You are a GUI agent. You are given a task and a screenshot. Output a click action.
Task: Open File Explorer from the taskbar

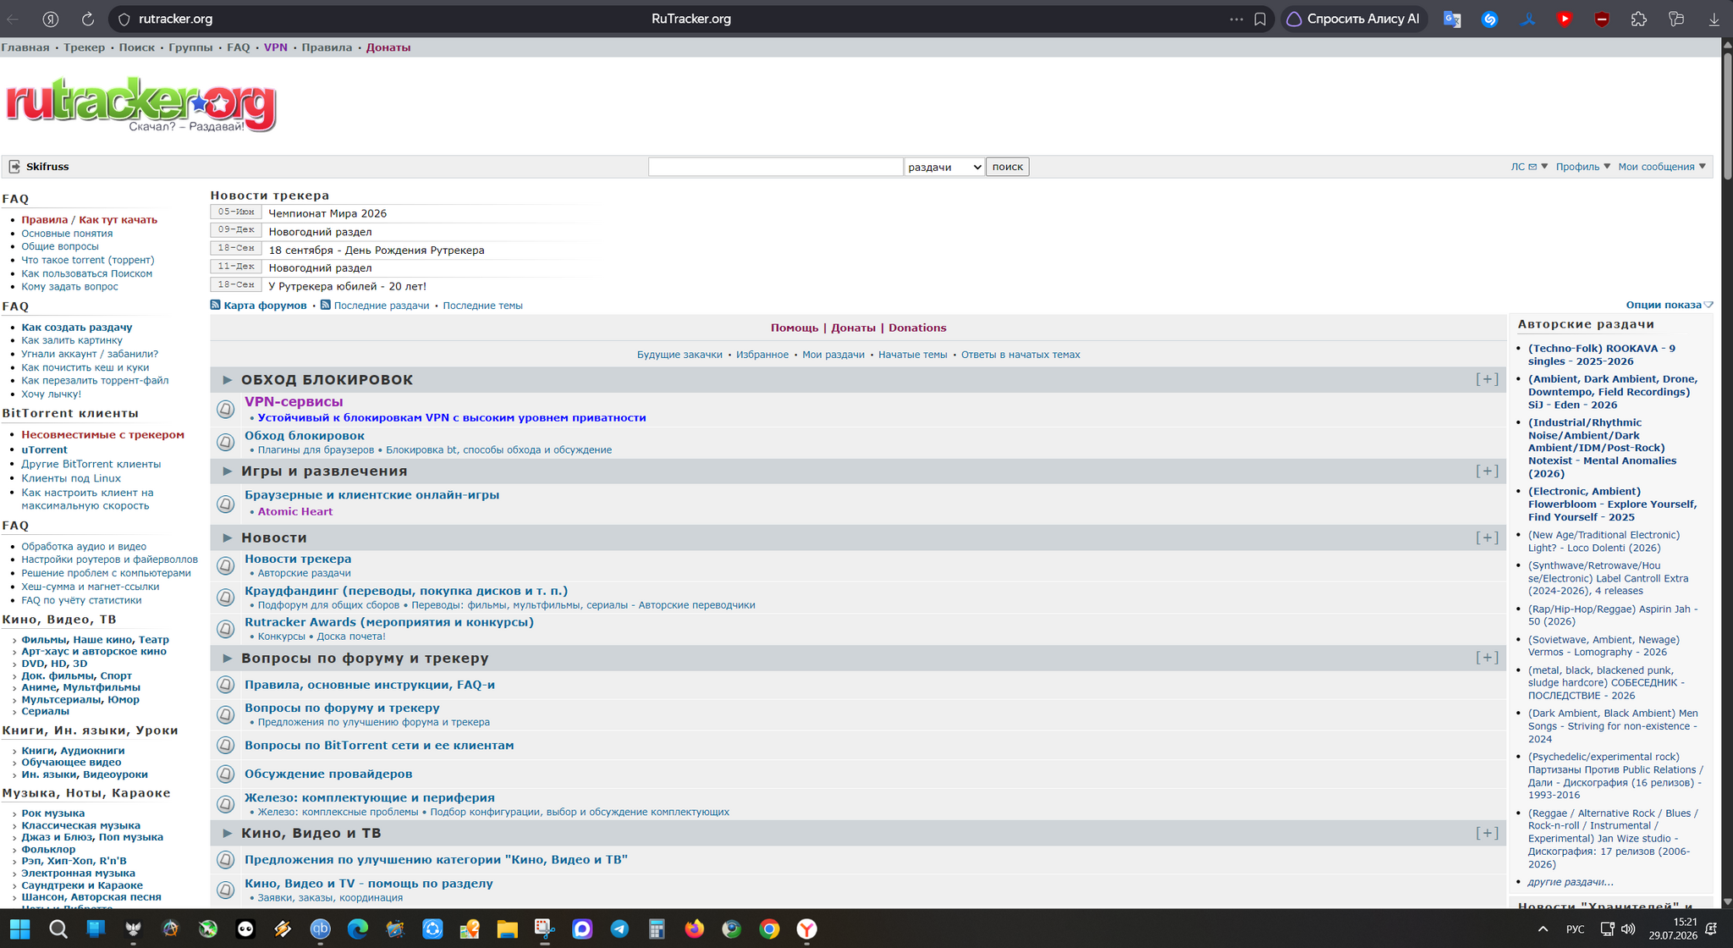coord(507,929)
